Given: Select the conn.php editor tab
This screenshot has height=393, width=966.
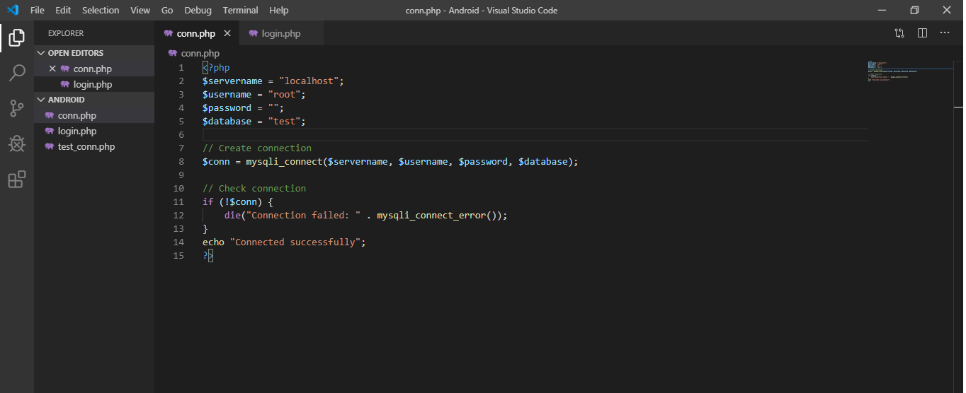Looking at the screenshot, I should [x=197, y=33].
